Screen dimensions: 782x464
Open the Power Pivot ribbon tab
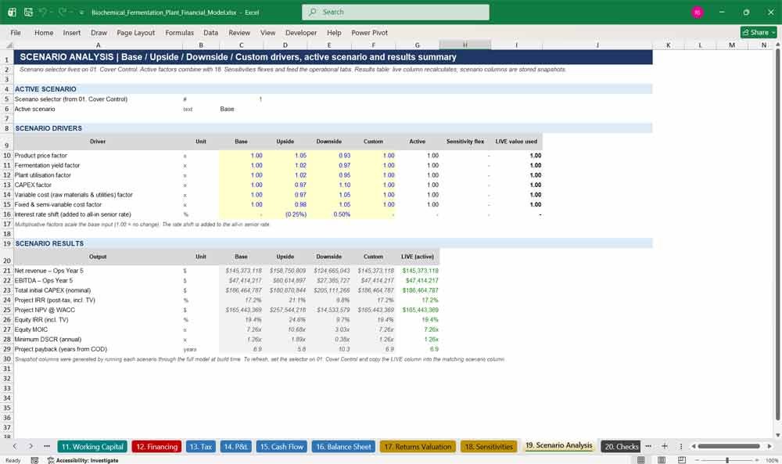(x=370, y=32)
